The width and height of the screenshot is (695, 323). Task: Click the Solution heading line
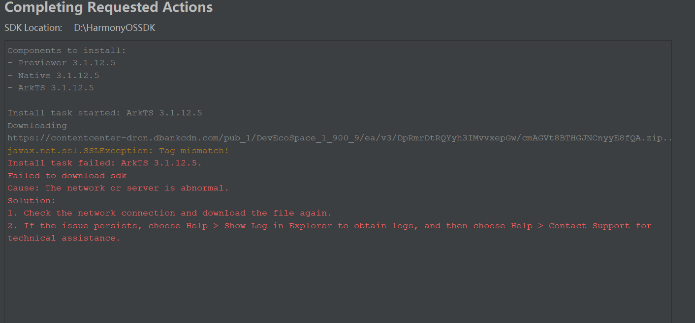[x=32, y=201]
